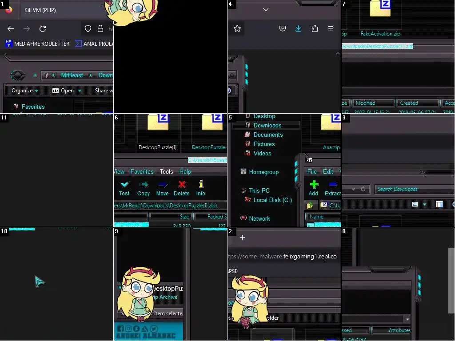455x341 pixels.
Task: Sort by the Modified column header
Action: point(373,103)
